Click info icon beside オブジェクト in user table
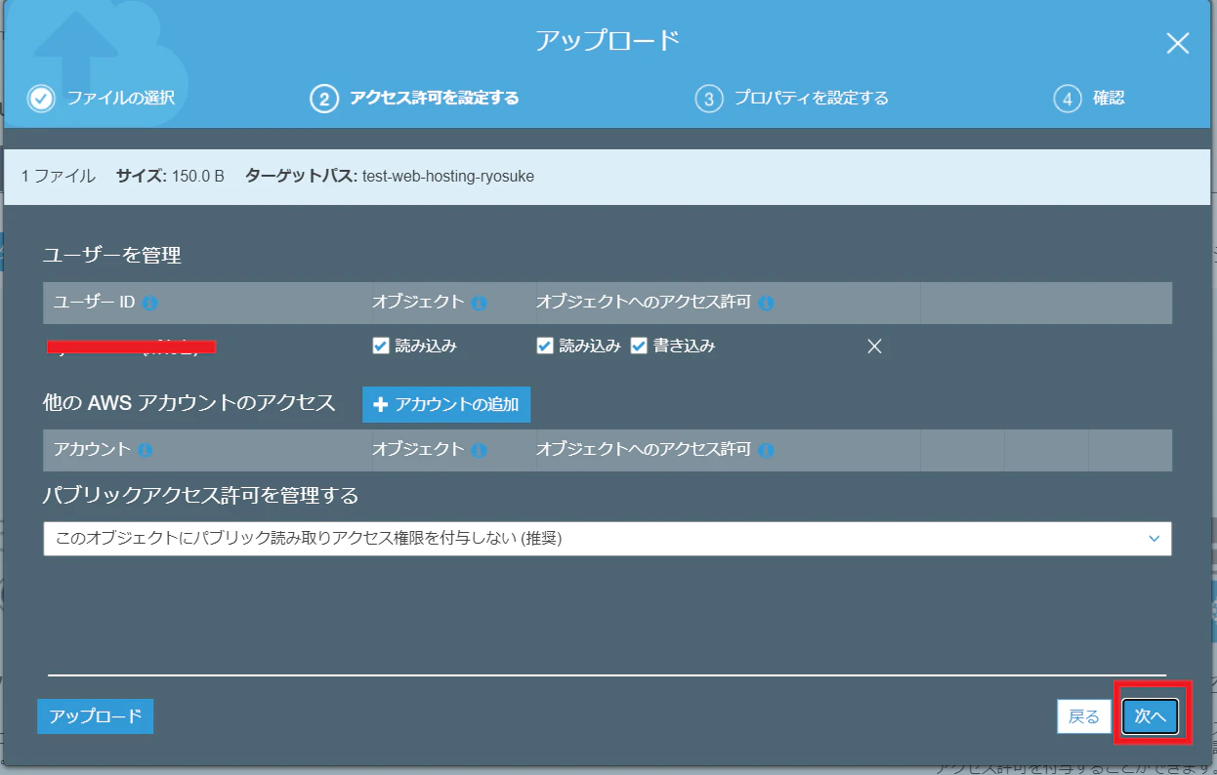 pos(479,304)
